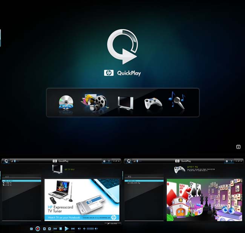Select the highlighted row in the TV window list
The image size is (245, 233).
(21, 181)
